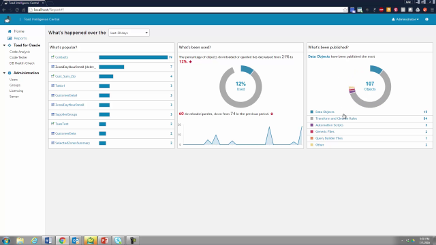Image resolution: width=436 pixels, height=245 pixels.
Task: Open the Chrome hamburger menu
Action: pos(432,10)
